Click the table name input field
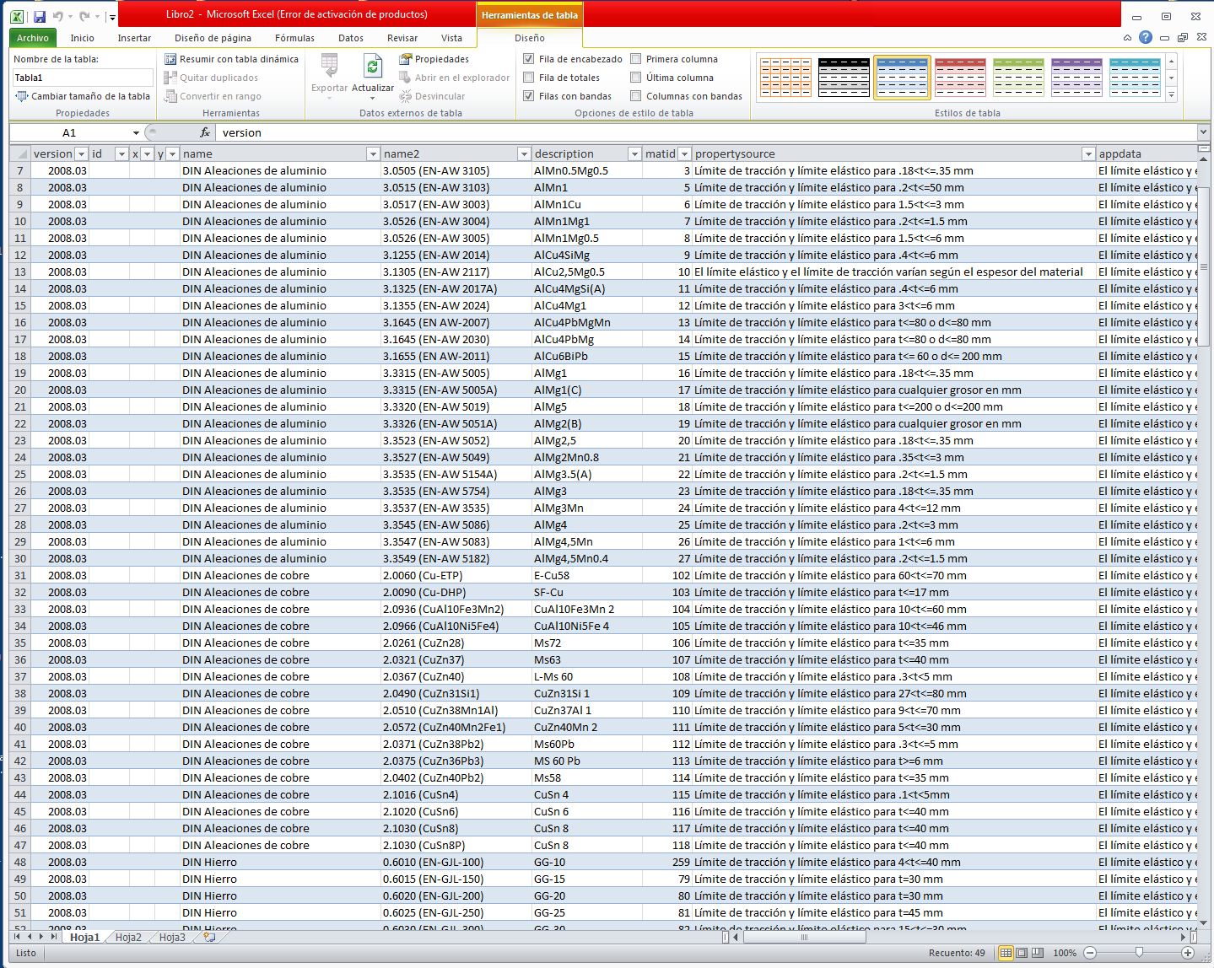Viewport: 1214px width, 968px height. tap(83, 78)
